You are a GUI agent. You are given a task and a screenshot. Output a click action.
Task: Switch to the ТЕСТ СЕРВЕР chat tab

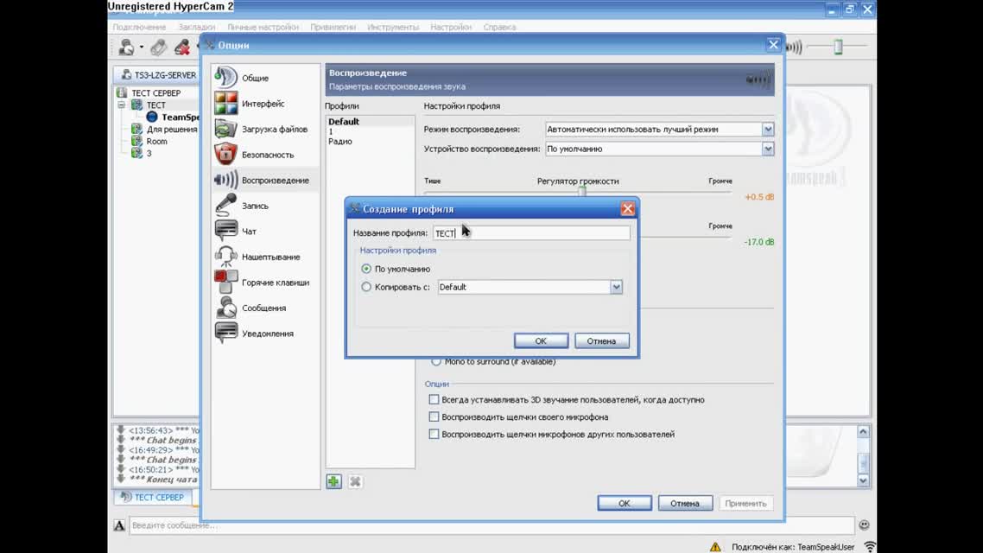(154, 497)
